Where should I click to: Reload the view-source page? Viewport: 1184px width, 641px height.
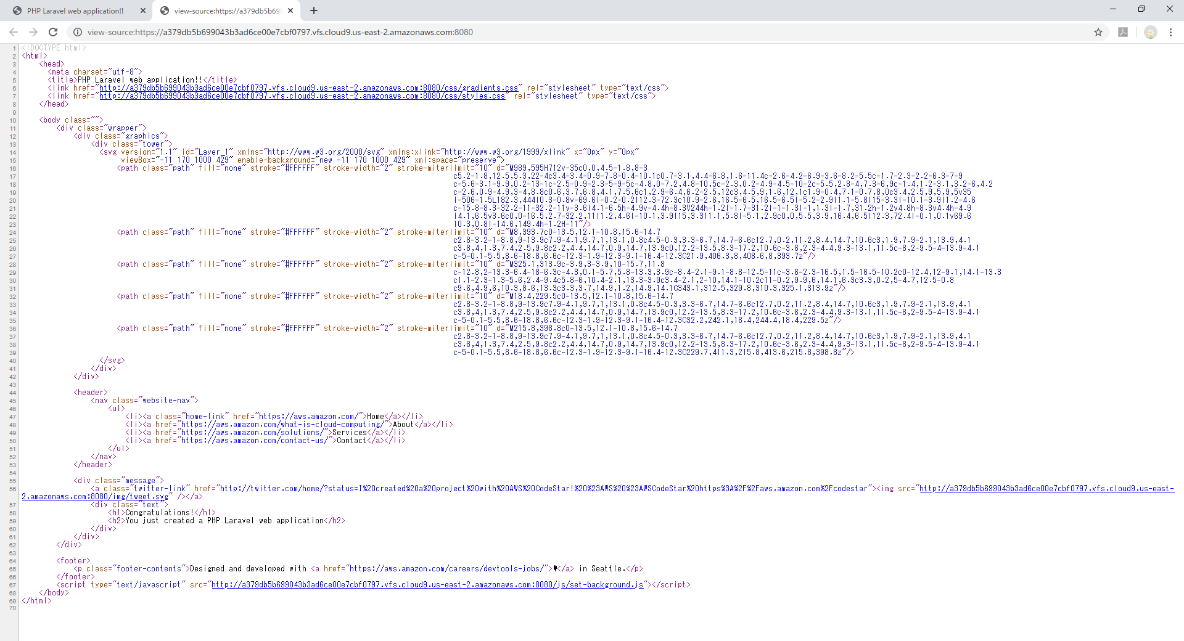53,32
